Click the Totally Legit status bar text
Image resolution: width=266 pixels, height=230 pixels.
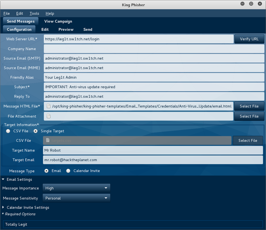[16, 224]
